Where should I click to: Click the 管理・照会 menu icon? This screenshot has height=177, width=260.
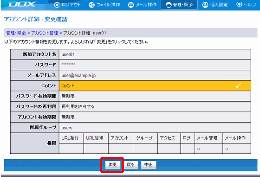point(169,5)
